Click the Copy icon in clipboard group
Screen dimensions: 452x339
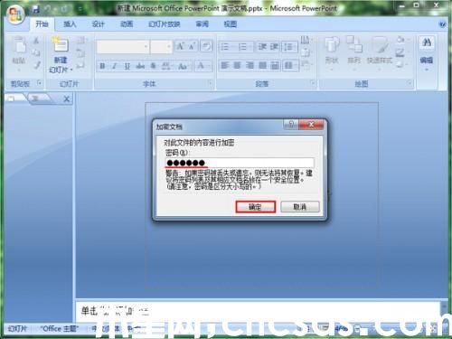(x=36, y=52)
